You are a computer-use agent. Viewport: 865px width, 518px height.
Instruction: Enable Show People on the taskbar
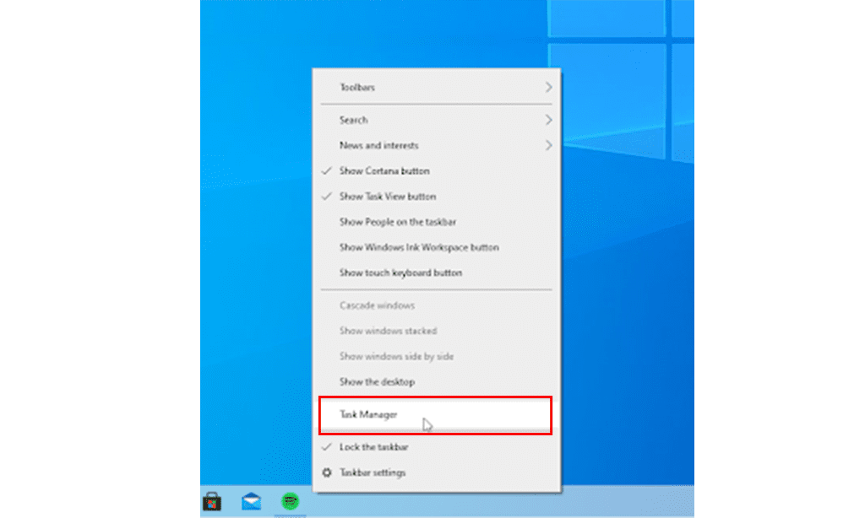(x=397, y=222)
